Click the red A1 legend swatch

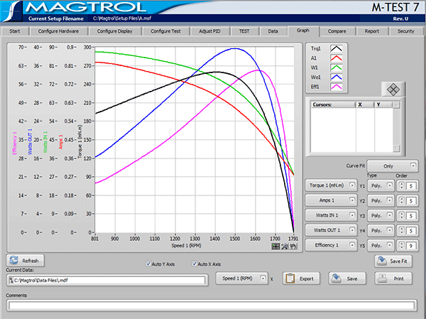[x=337, y=58]
